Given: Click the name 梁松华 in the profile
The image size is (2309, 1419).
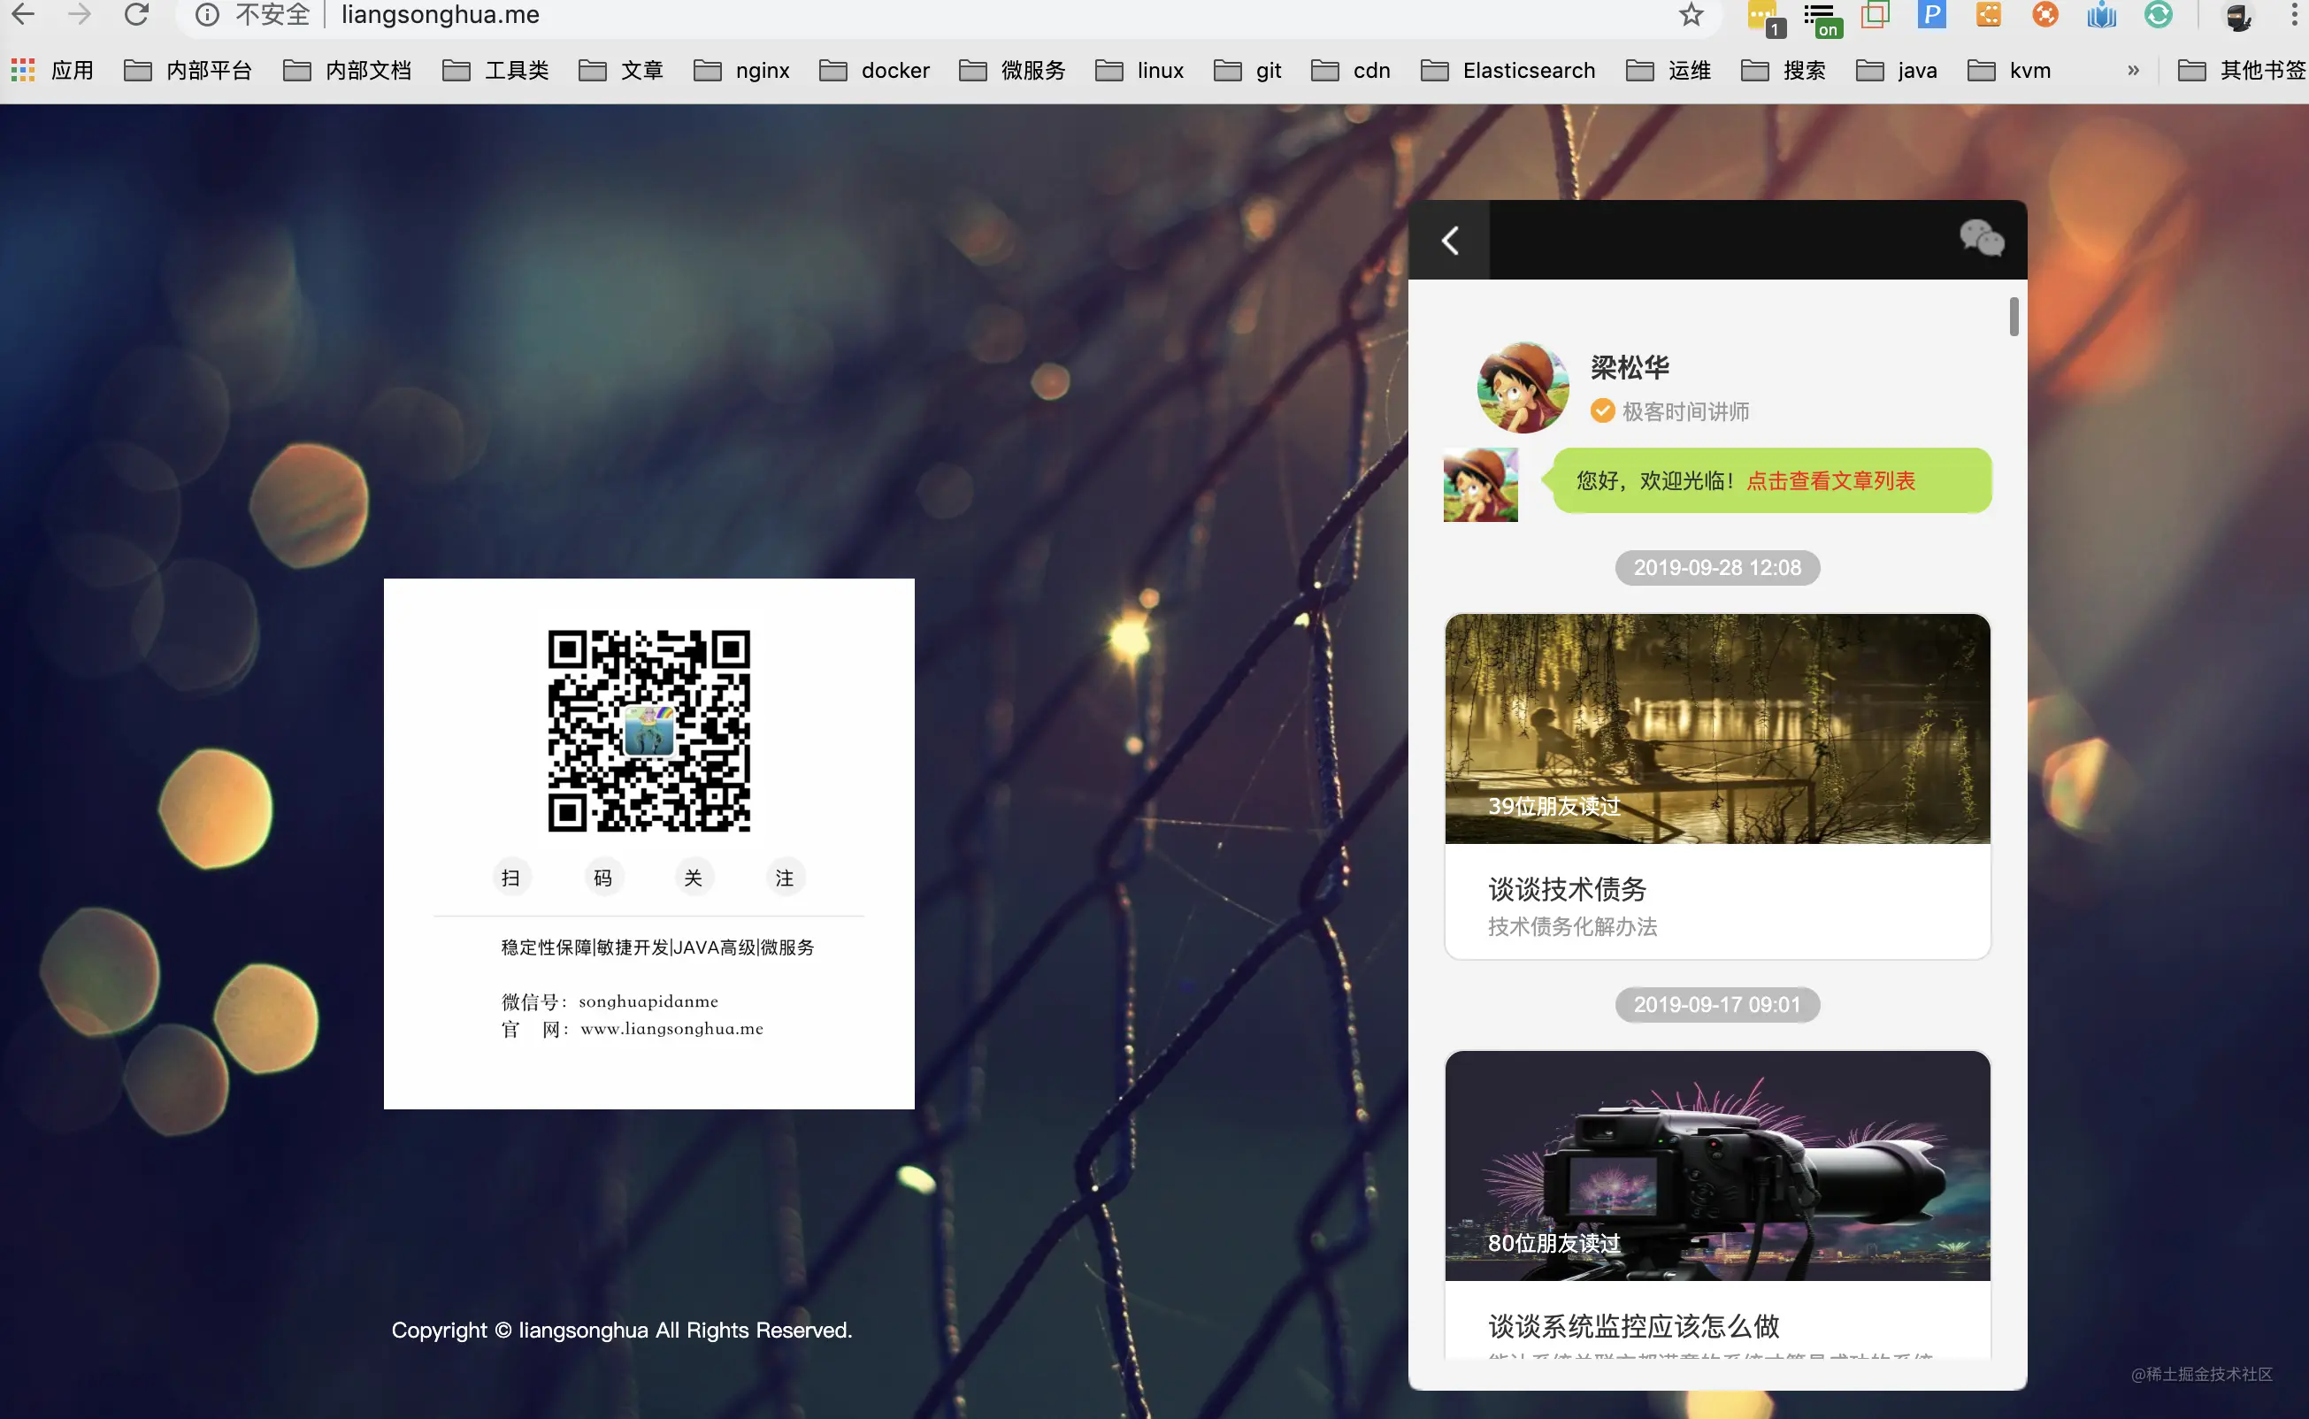Looking at the screenshot, I should (1630, 367).
